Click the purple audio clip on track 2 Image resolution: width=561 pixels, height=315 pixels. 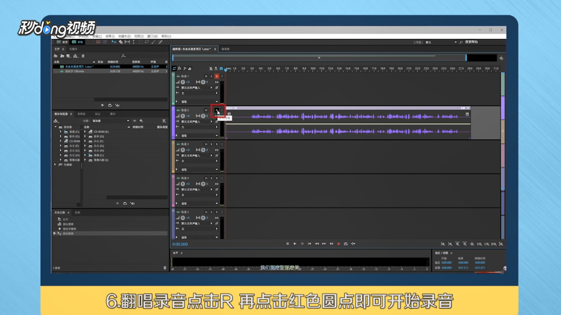coord(348,123)
